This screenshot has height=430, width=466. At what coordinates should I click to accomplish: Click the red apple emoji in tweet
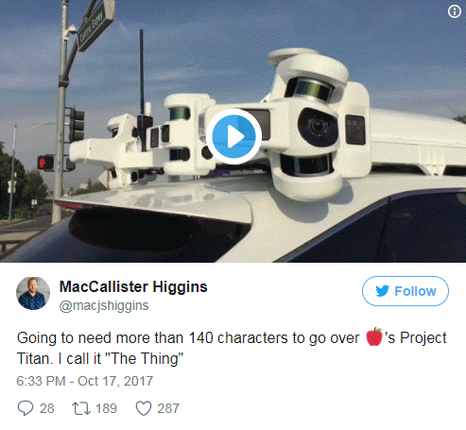click(374, 337)
